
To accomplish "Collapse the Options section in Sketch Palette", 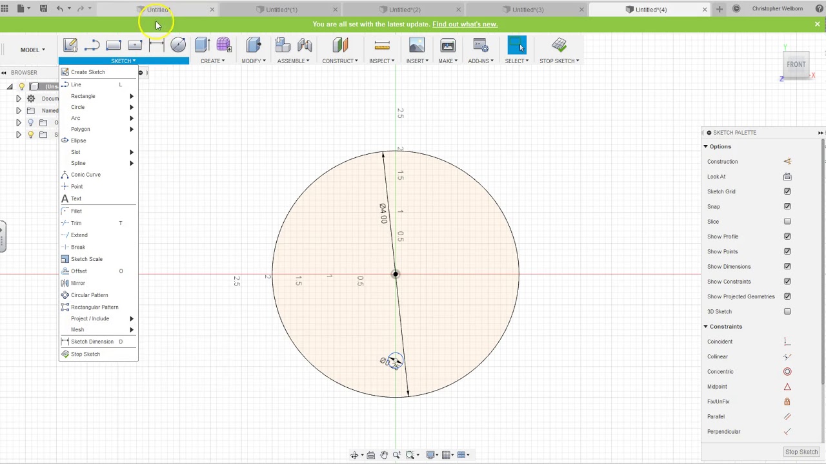I will [x=706, y=147].
